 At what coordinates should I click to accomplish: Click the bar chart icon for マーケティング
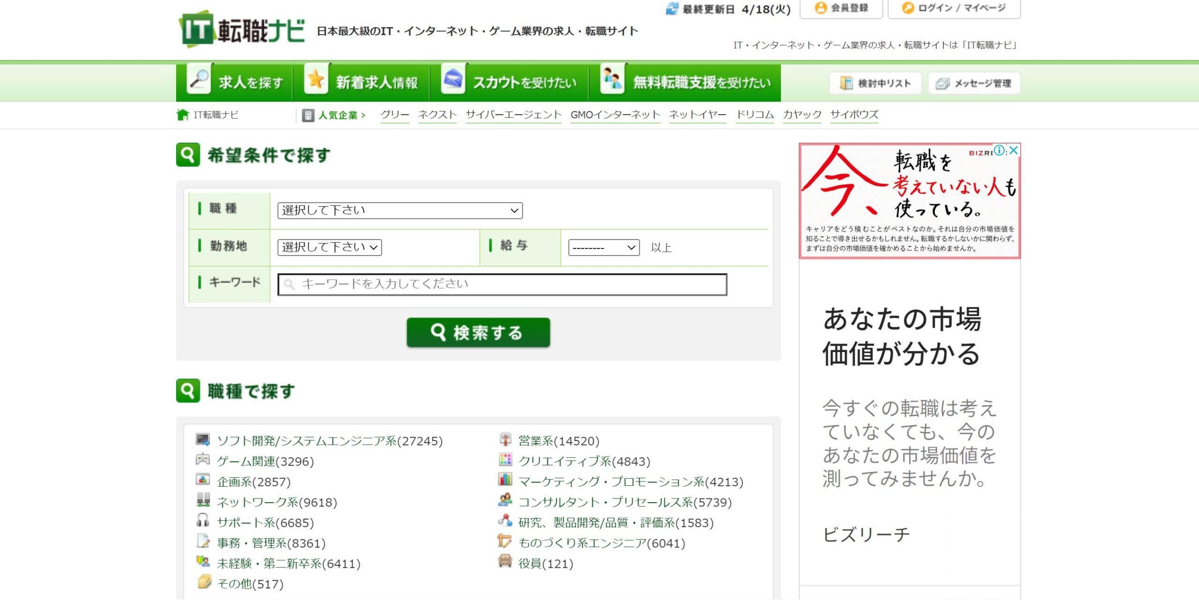(x=505, y=480)
